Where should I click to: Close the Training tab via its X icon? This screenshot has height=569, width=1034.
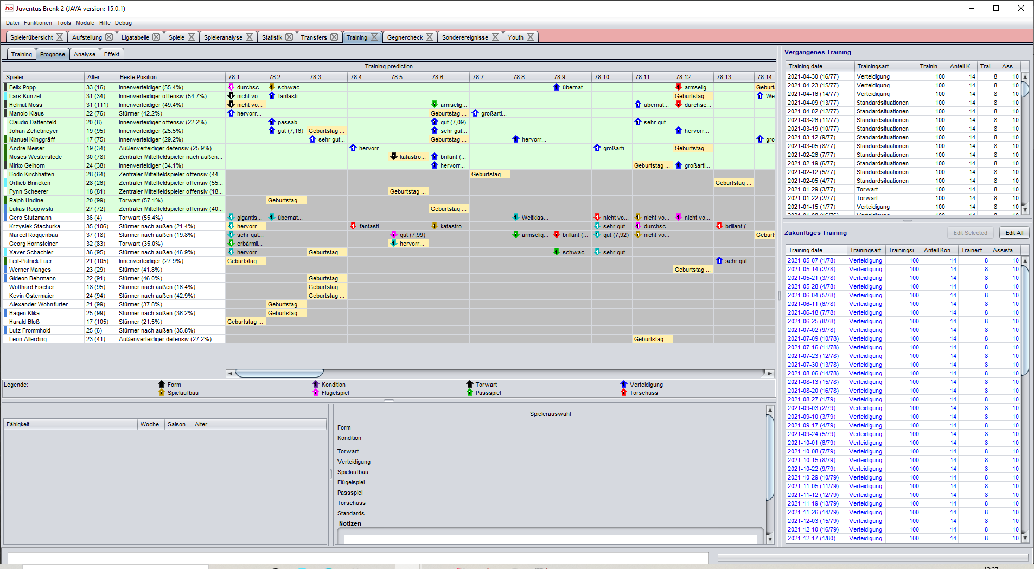374,37
